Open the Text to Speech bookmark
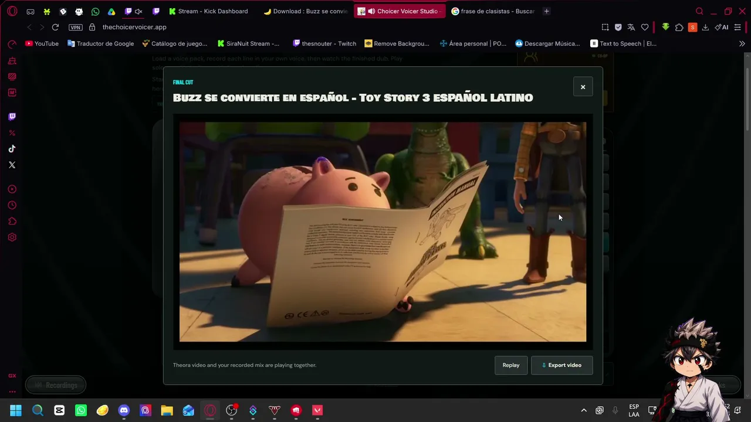Screen dimensions: 751x422 (623, 43)
